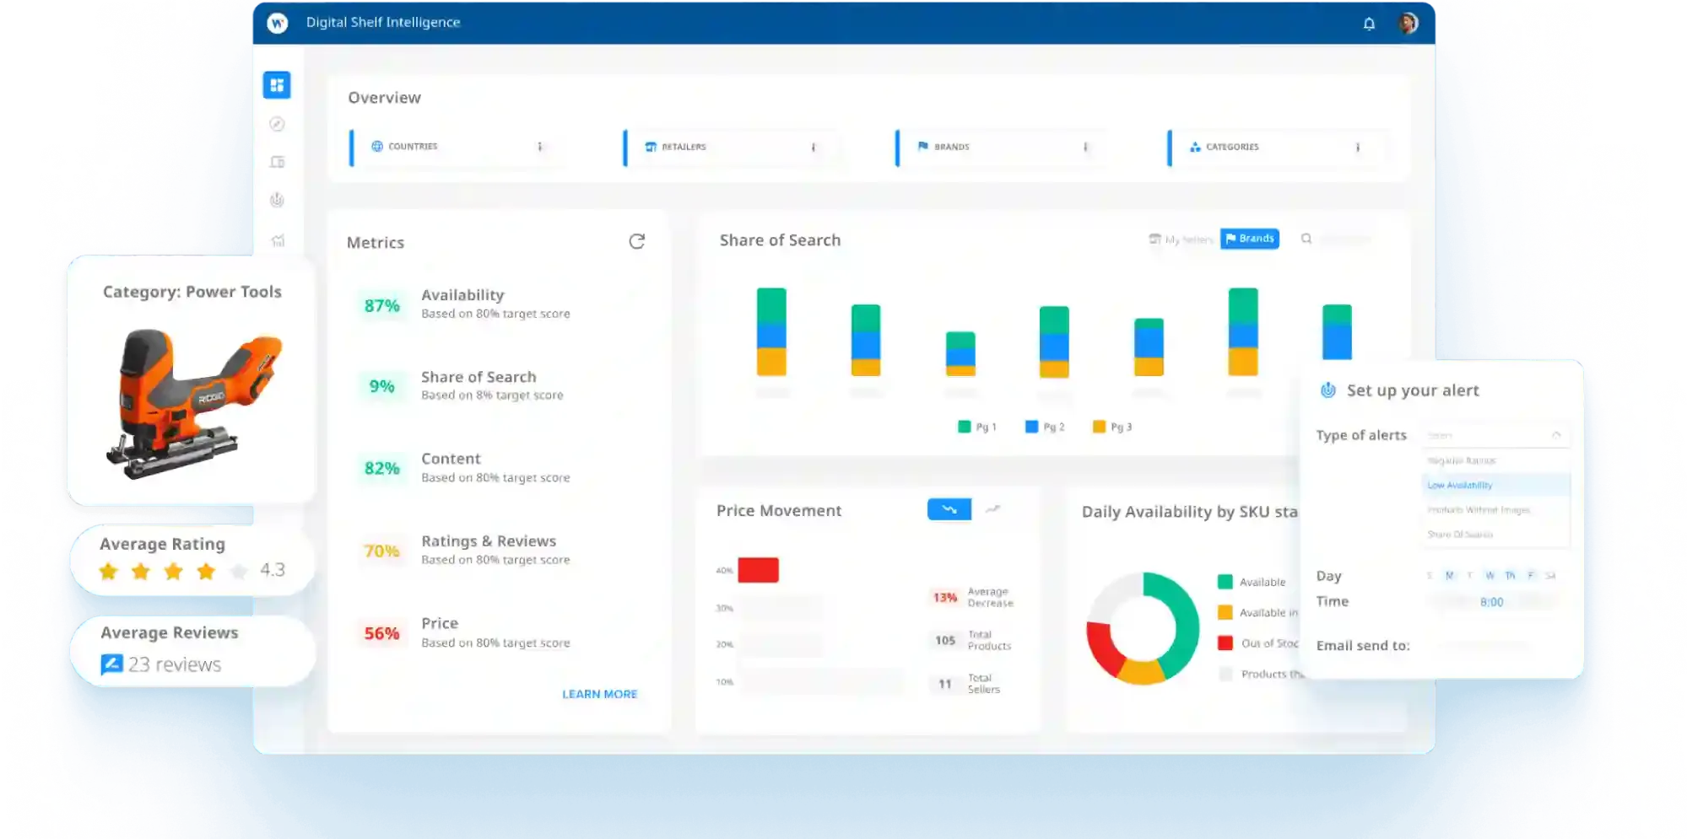Open the devices panel from the sidebar
The width and height of the screenshot is (1687, 839).
277,160
